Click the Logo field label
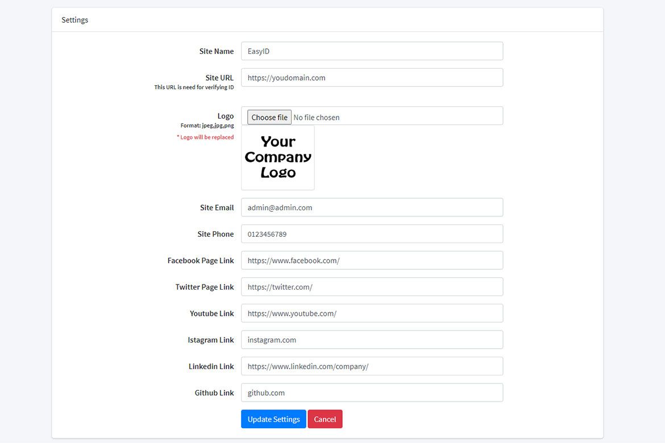 (226, 116)
